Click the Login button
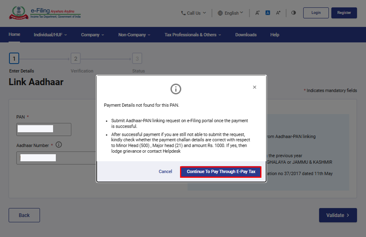 tap(316, 13)
